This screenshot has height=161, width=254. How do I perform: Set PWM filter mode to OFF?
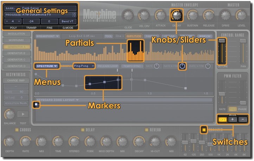[x=222, y=119]
